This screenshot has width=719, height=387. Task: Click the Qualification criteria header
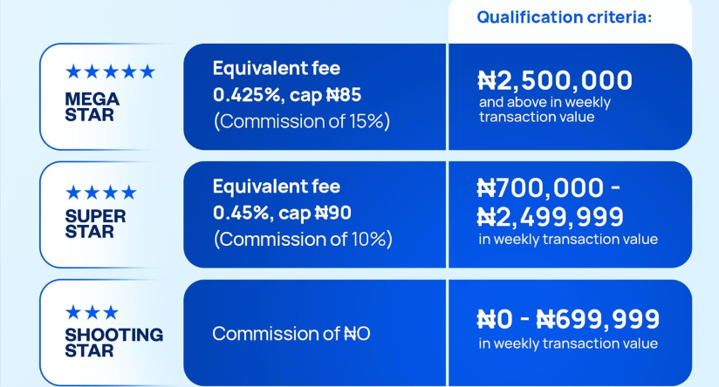pos(564,17)
